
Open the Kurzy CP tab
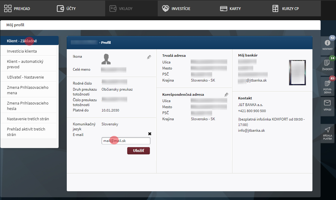[286, 8]
